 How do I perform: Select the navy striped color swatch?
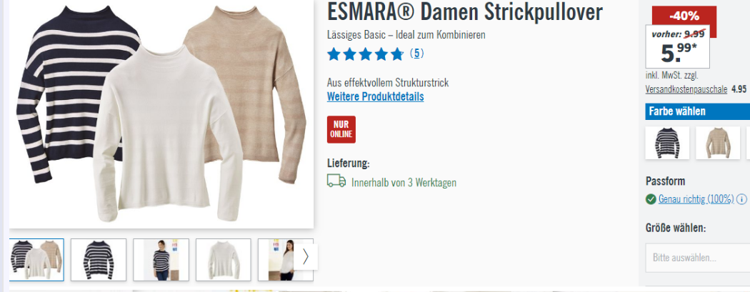pos(667,143)
